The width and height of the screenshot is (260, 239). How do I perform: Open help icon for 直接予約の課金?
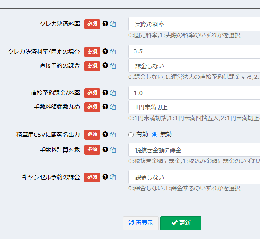tap(105, 66)
